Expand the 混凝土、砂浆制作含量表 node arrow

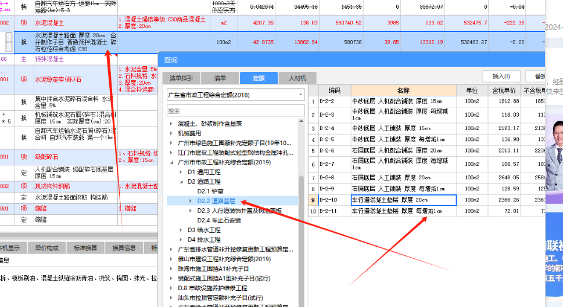coord(171,124)
